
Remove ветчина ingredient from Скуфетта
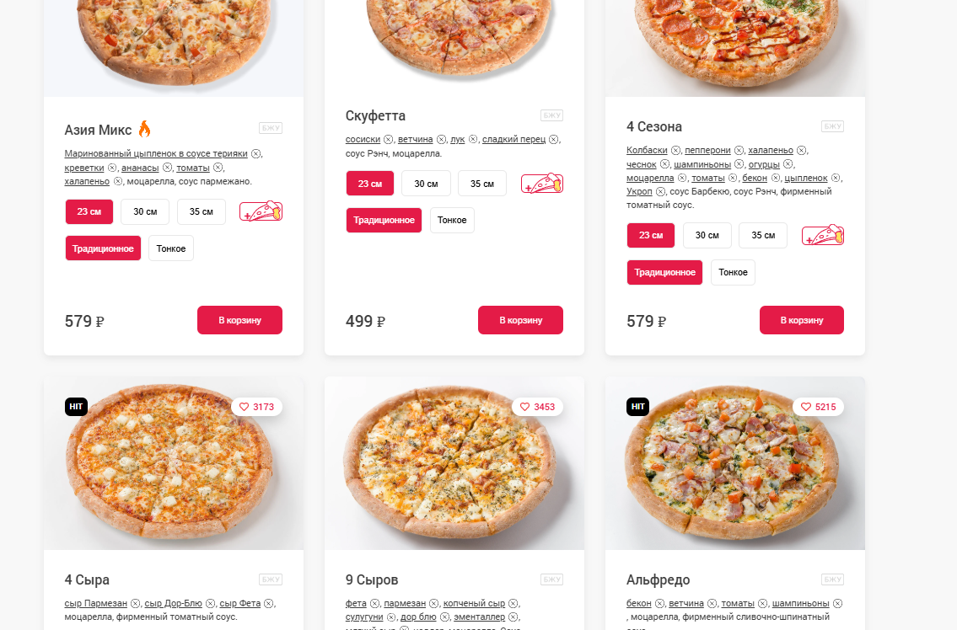point(441,140)
